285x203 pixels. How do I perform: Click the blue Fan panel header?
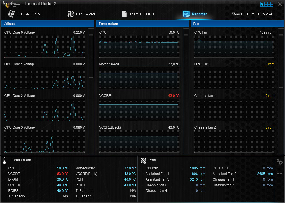pyautogui.click(x=237, y=24)
